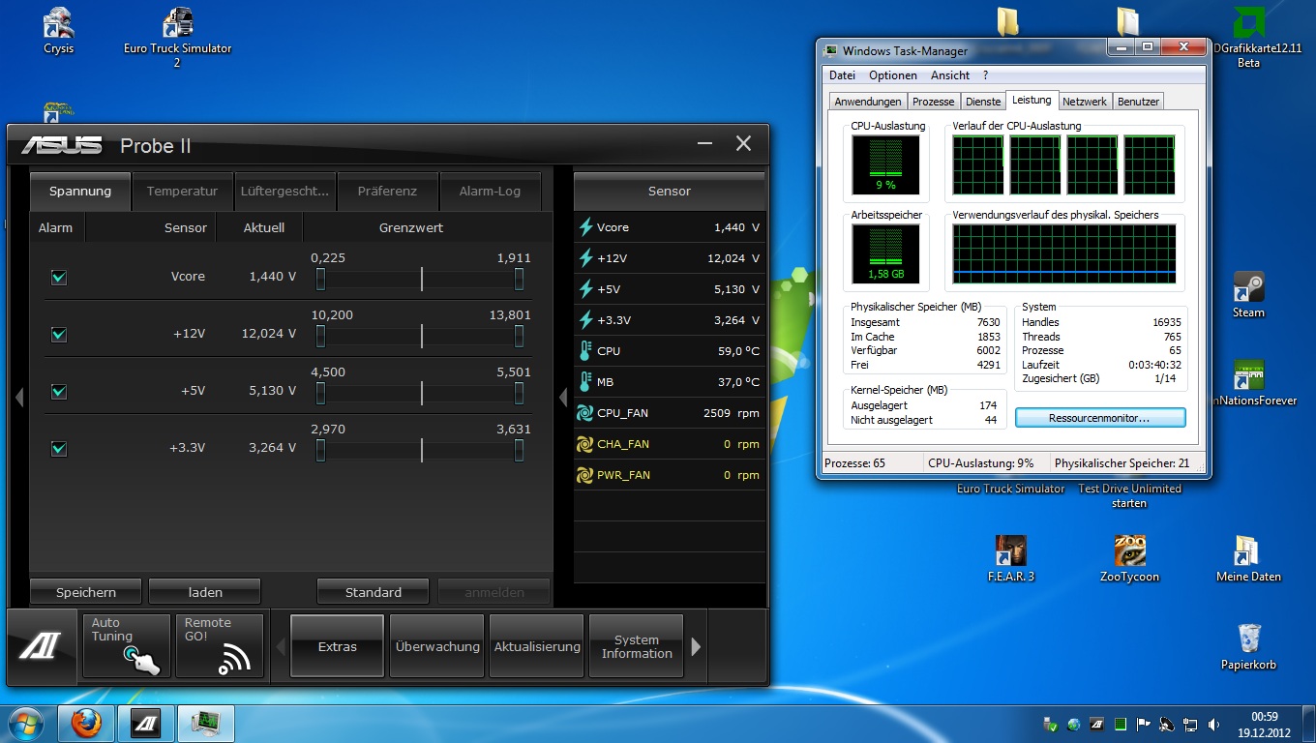Switch to Benutzer tab in Task Manager
Viewport: 1316px width, 743px height.
(x=1138, y=102)
